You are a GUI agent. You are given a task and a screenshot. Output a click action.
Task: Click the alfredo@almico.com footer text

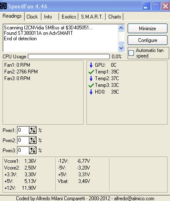click(134, 198)
